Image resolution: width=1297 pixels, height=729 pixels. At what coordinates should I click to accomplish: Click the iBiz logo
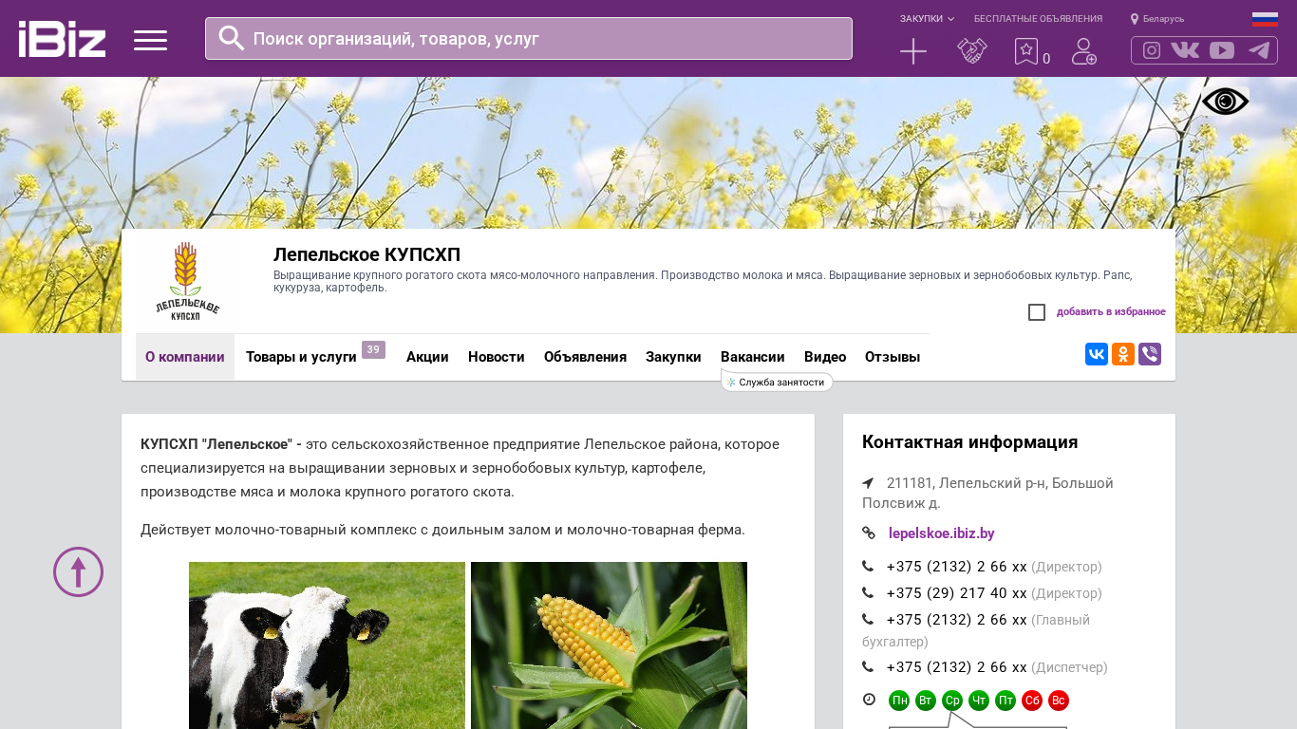click(62, 39)
